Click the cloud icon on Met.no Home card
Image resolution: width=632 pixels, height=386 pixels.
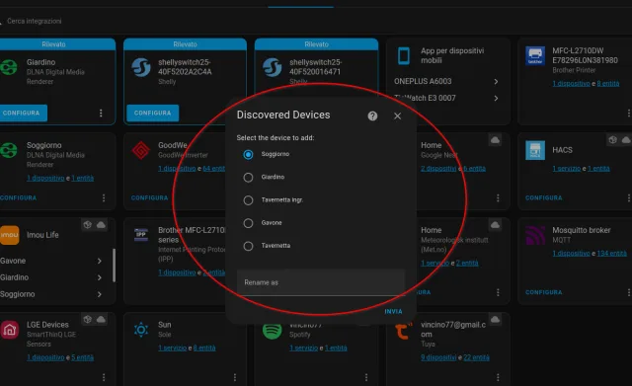coord(495,225)
